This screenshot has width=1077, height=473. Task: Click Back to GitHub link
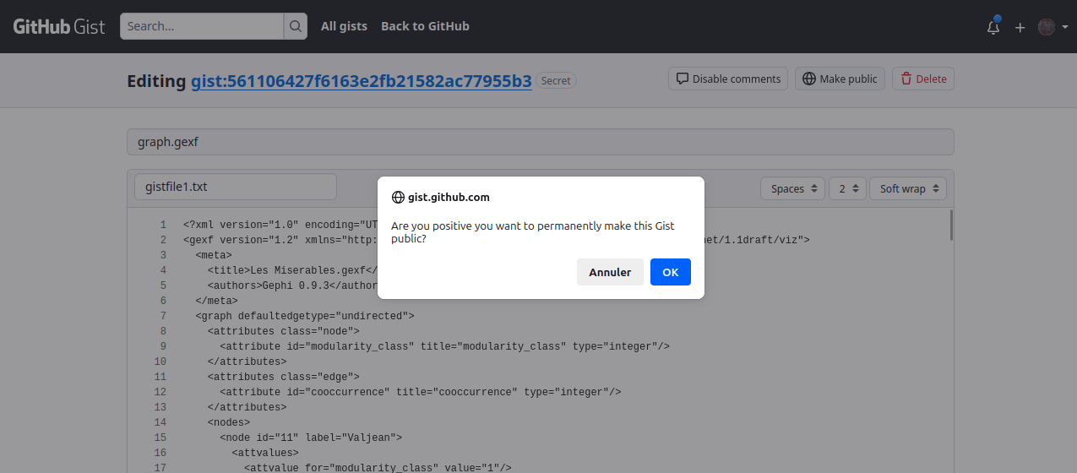tap(425, 26)
